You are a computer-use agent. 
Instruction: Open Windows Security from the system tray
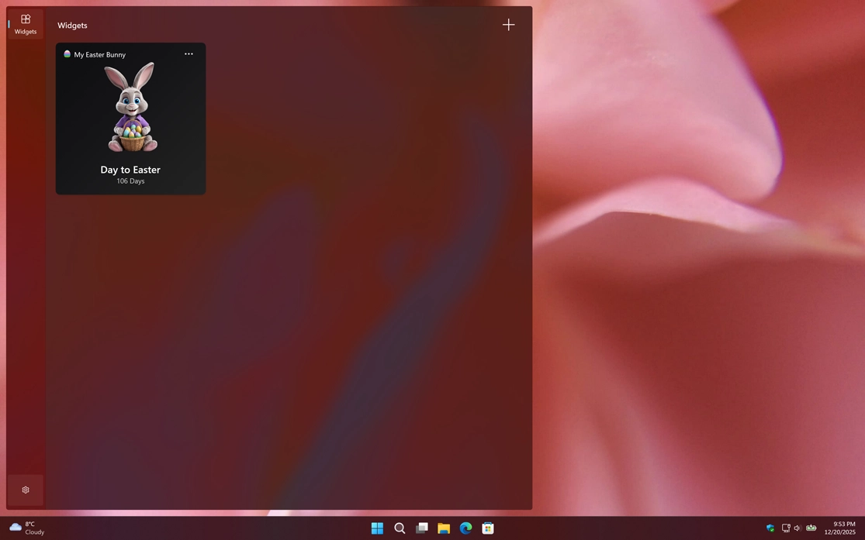tap(770, 528)
